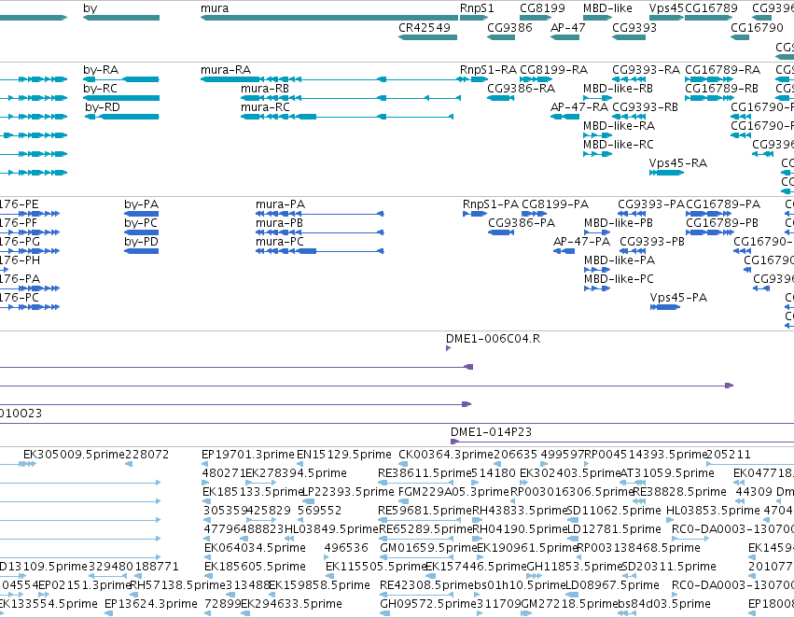This screenshot has height=618, width=794.
Task: Select the Vps45 gene label
Action: (x=666, y=8)
